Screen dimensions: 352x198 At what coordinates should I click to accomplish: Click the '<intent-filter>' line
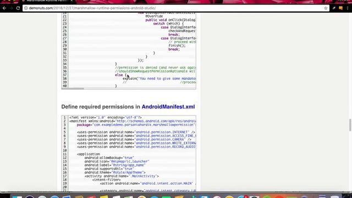[x=106, y=180]
